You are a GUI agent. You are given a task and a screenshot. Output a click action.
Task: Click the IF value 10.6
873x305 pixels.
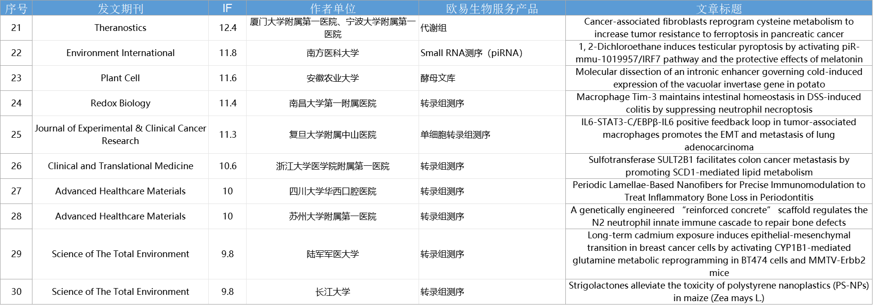click(x=227, y=166)
